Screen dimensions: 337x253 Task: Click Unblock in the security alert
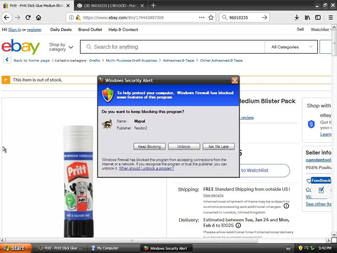tap(184, 147)
